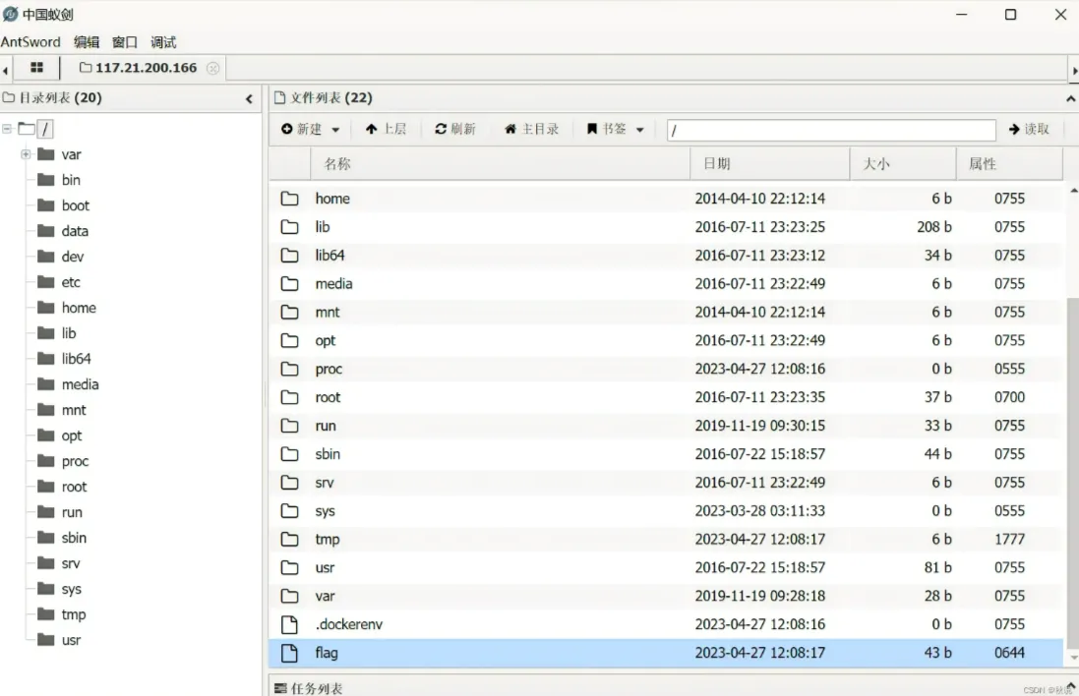Open the AntSword menu
1079x696 pixels.
(30, 42)
